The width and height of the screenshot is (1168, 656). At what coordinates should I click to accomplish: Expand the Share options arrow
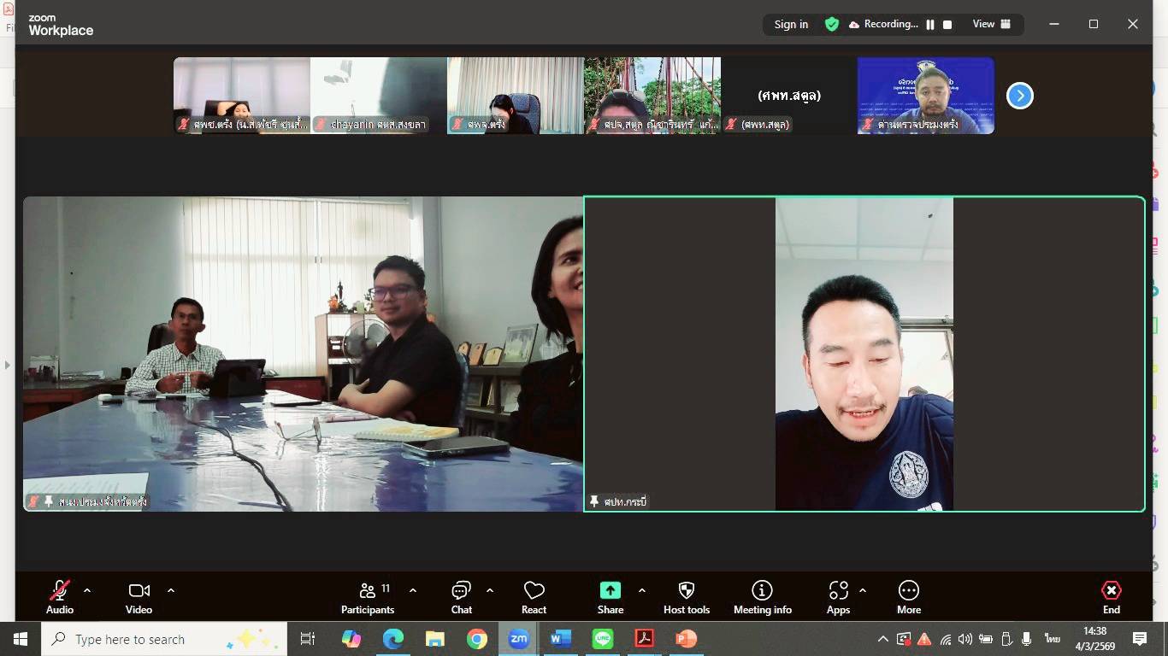click(x=642, y=590)
